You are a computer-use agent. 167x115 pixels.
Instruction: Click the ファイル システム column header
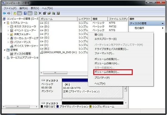coord(118,19)
